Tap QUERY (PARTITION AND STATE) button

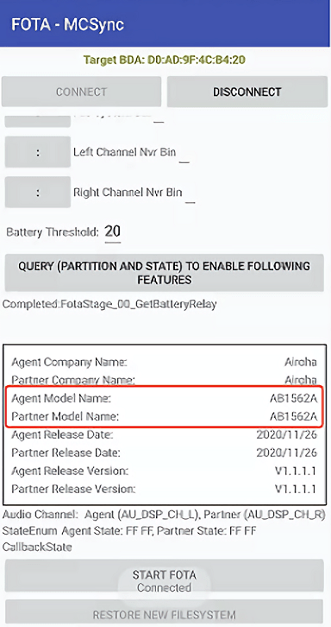tap(164, 273)
